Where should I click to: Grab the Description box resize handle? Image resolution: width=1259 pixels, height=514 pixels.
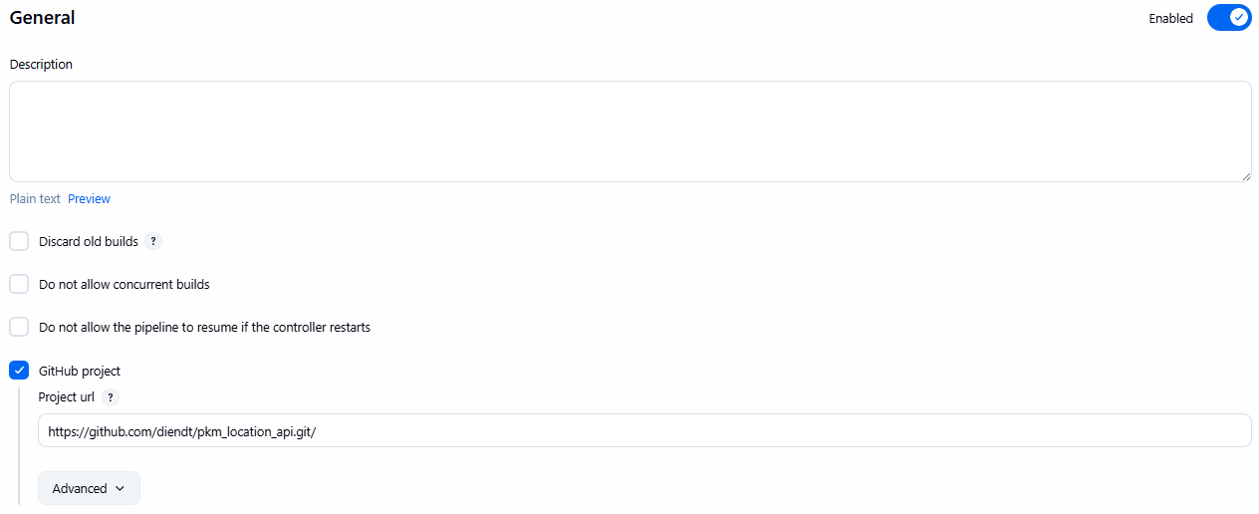(x=1246, y=176)
